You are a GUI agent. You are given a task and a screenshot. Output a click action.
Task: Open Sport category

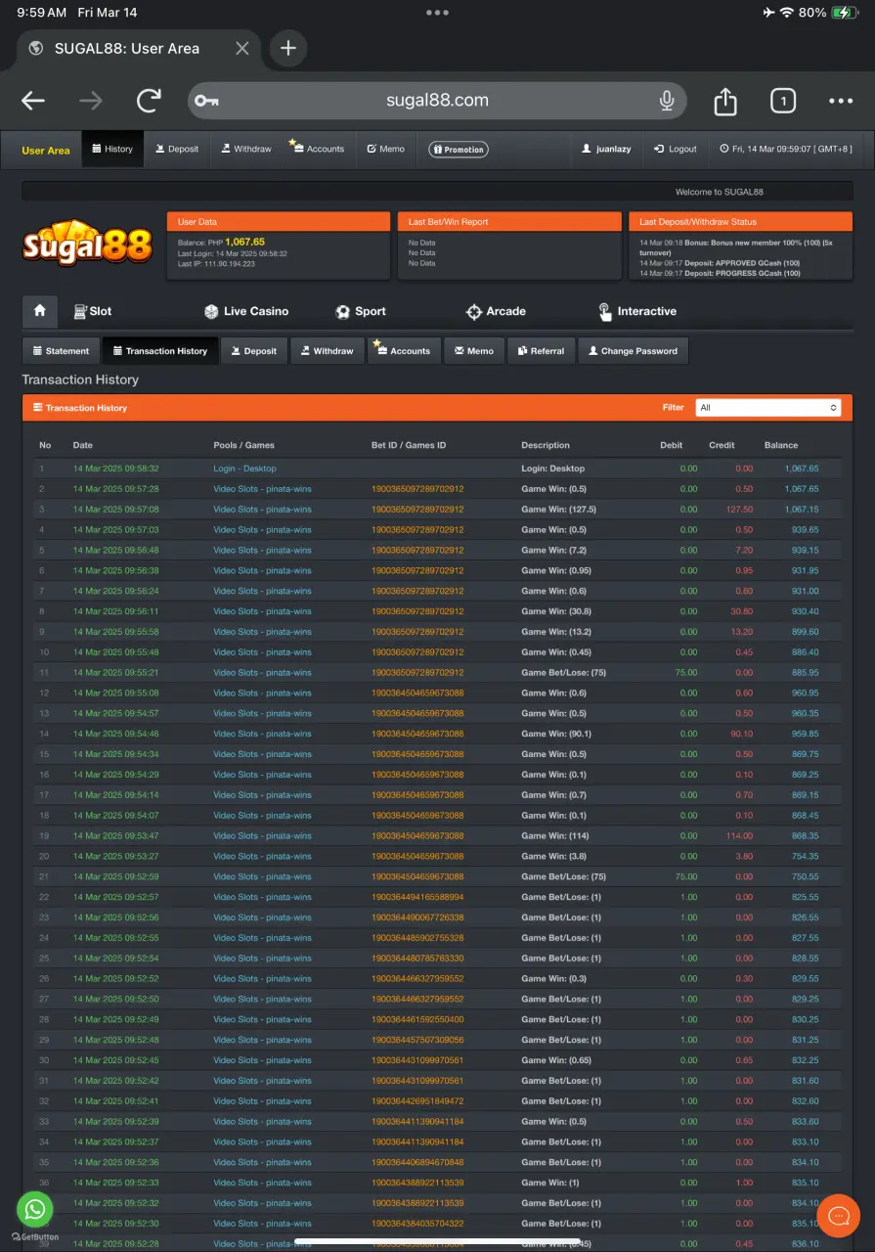(361, 311)
